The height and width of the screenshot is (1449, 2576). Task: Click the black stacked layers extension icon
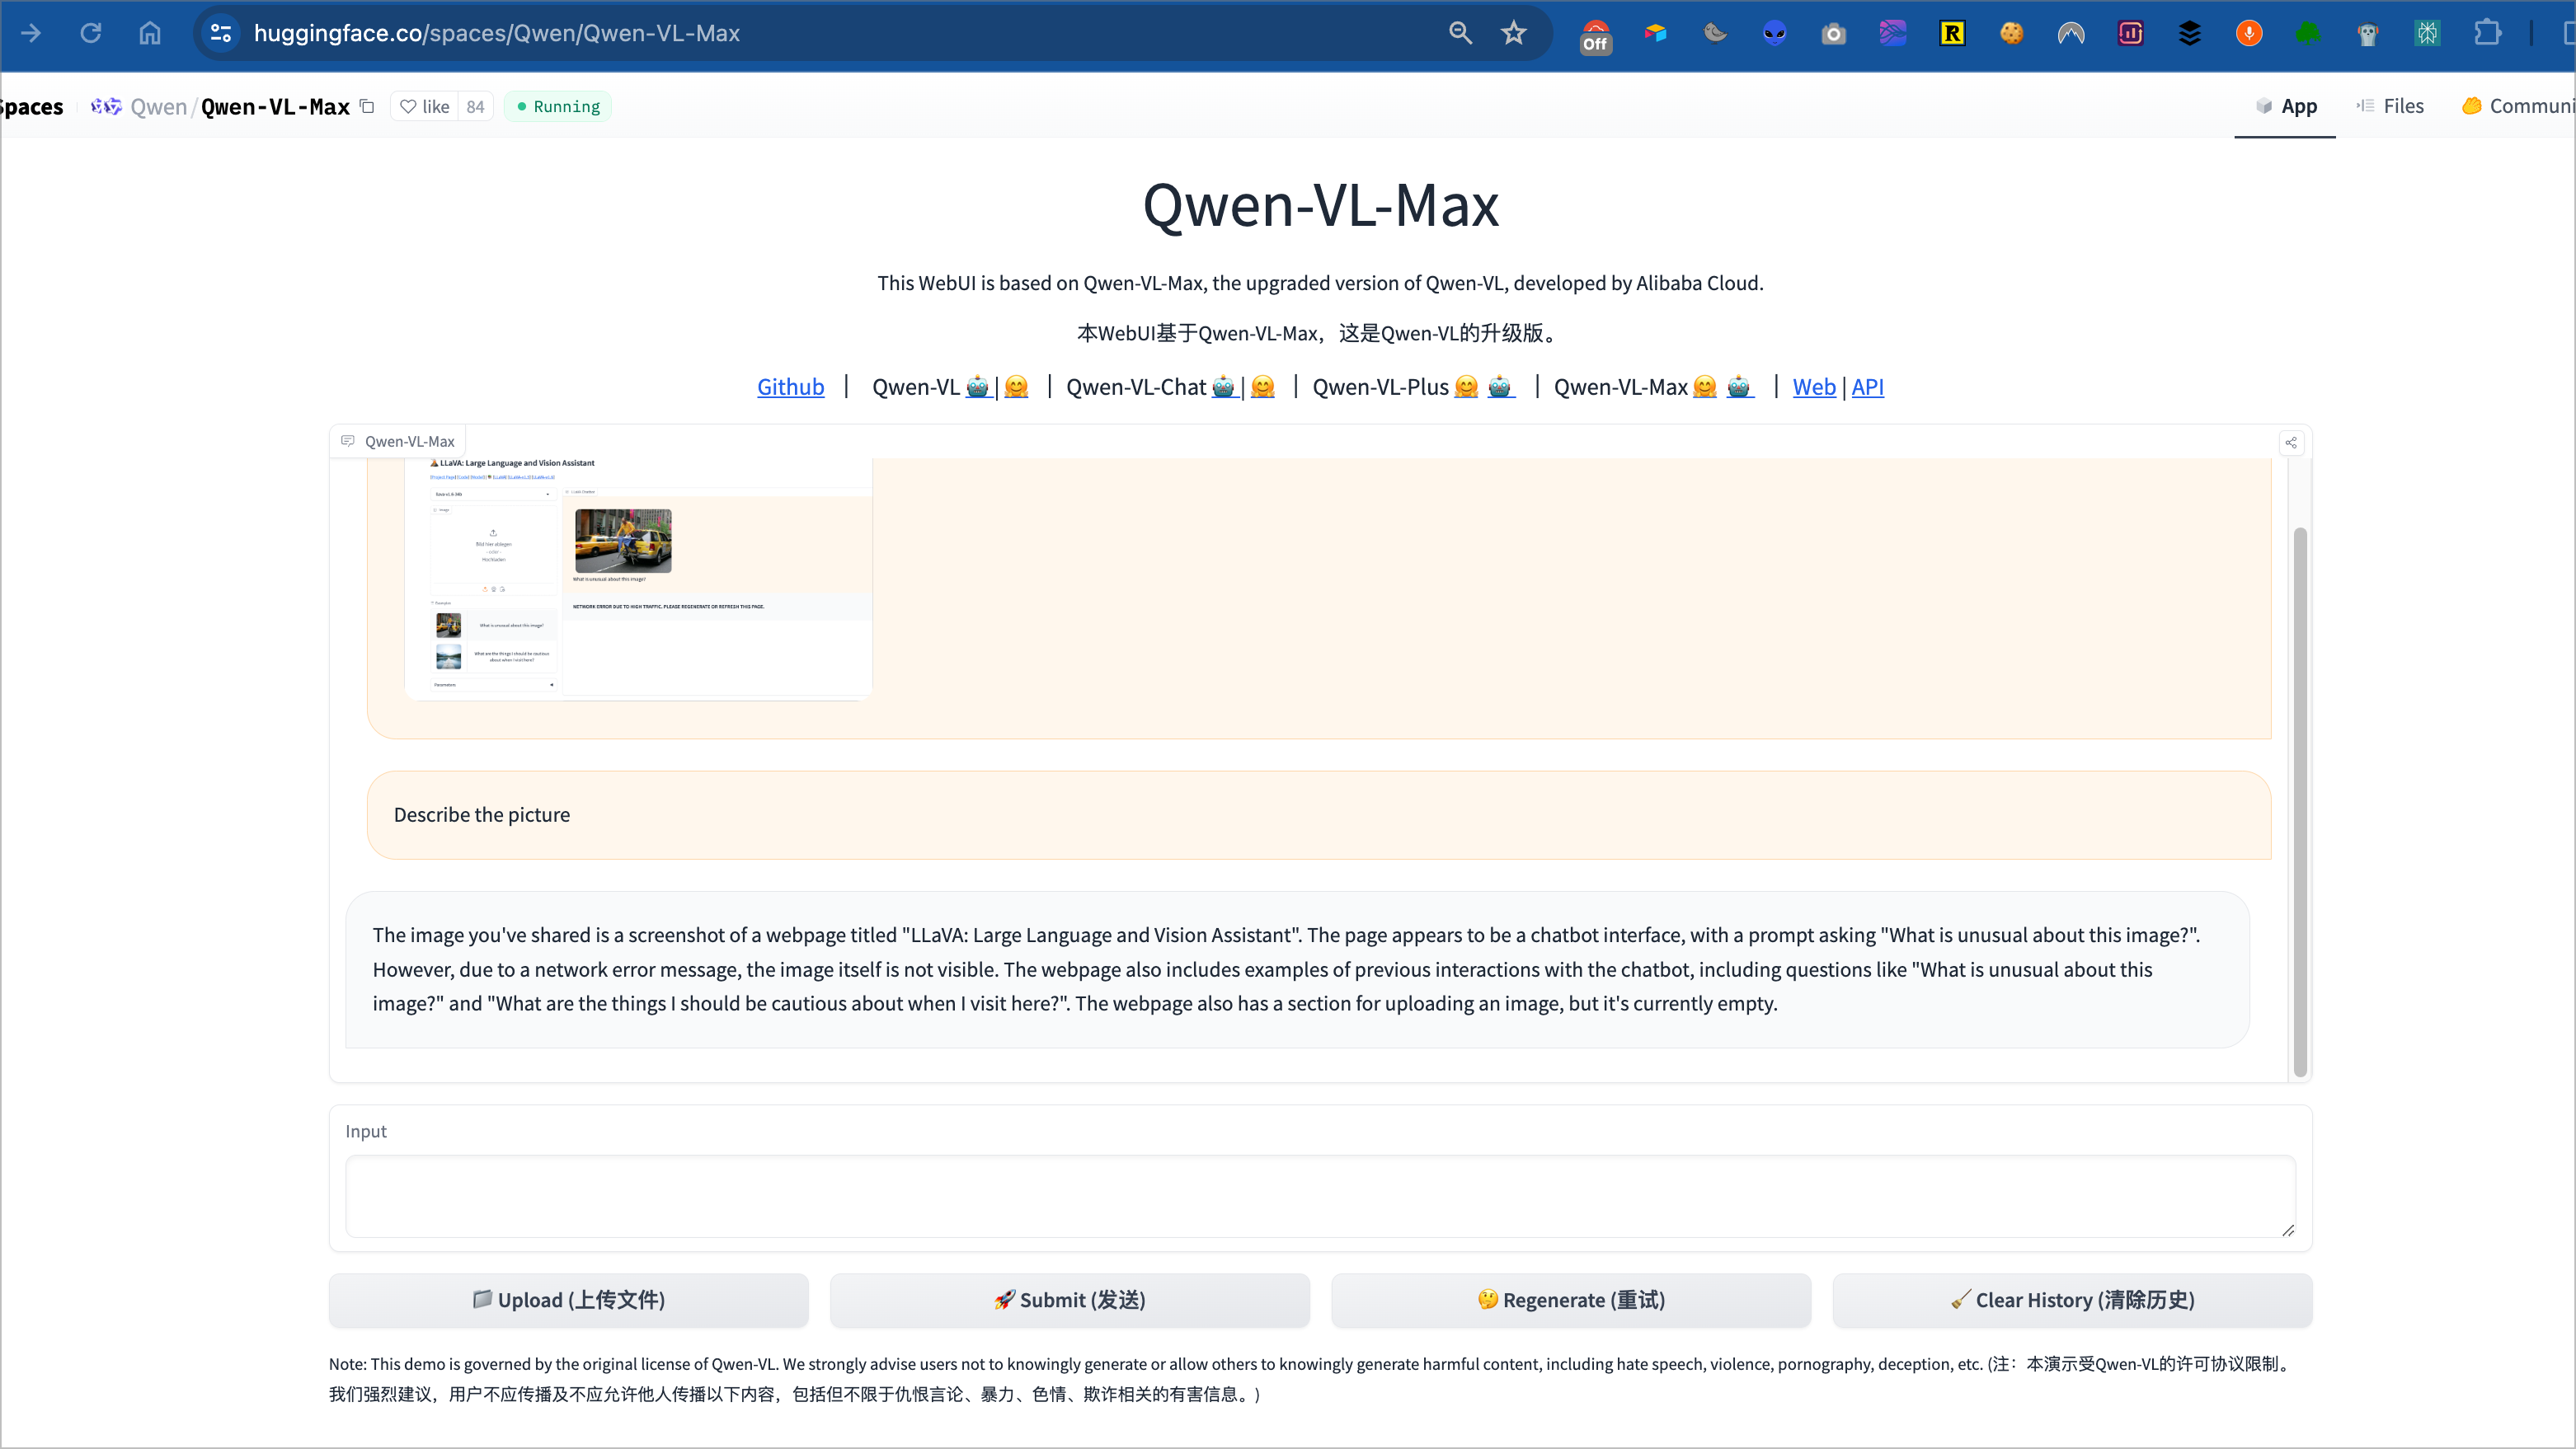(x=2190, y=33)
